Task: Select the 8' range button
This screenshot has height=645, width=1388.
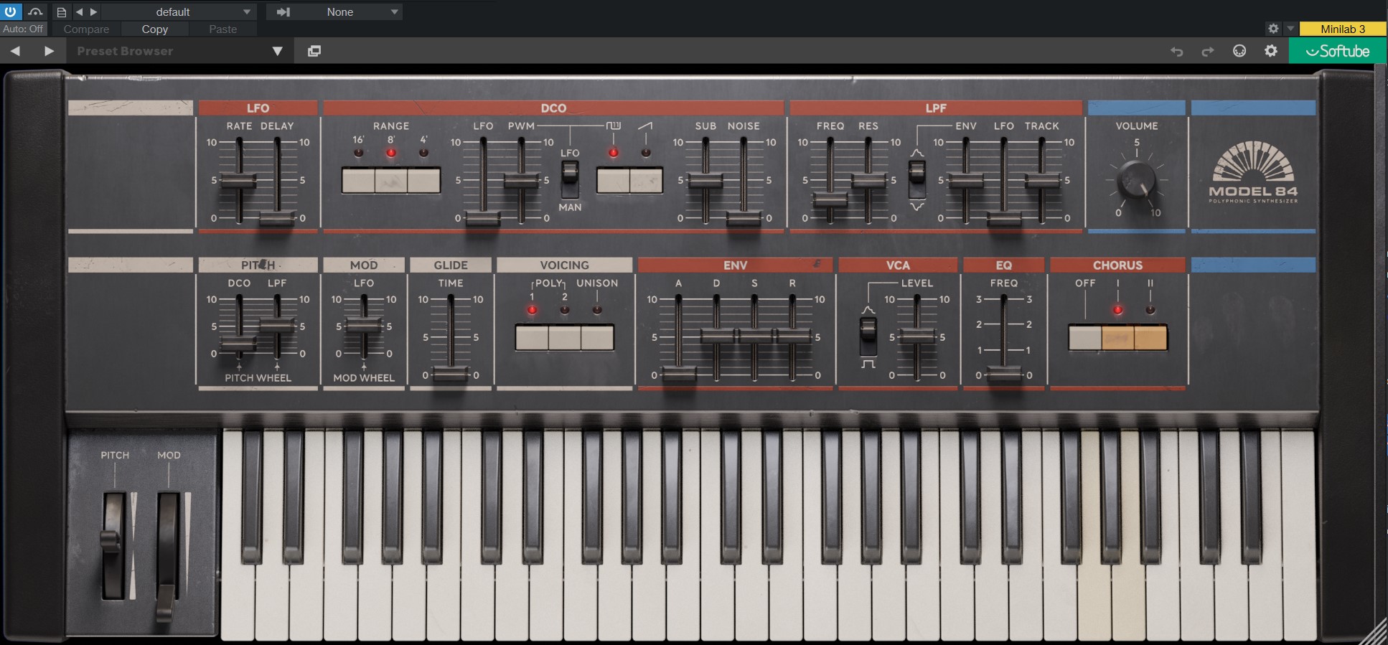Action: pyautogui.click(x=391, y=180)
